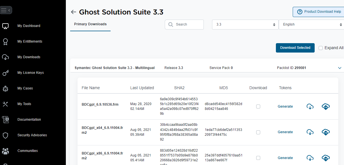The image size is (344, 165).
Task: Click the file name BDCgpl_x64_6.9.11004.frm2
Action: point(102,130)
